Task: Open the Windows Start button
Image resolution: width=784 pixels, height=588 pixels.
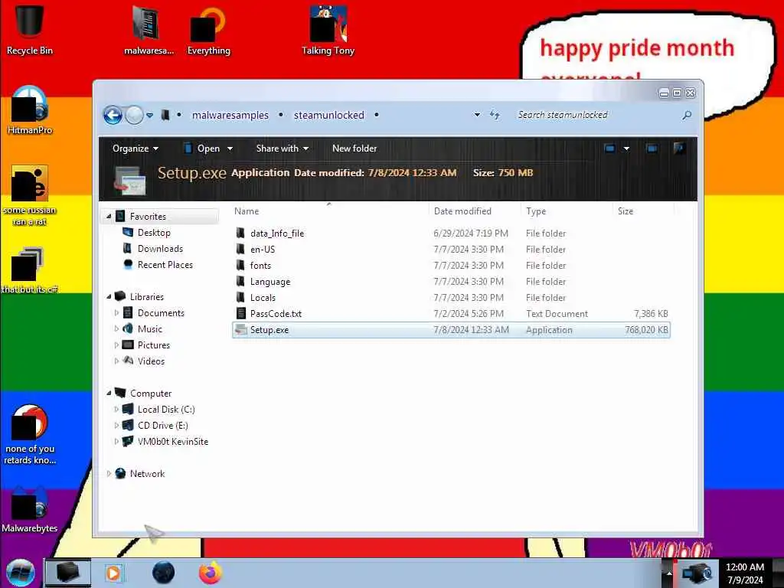Action: pyautogui.click(x=20, y=573)
